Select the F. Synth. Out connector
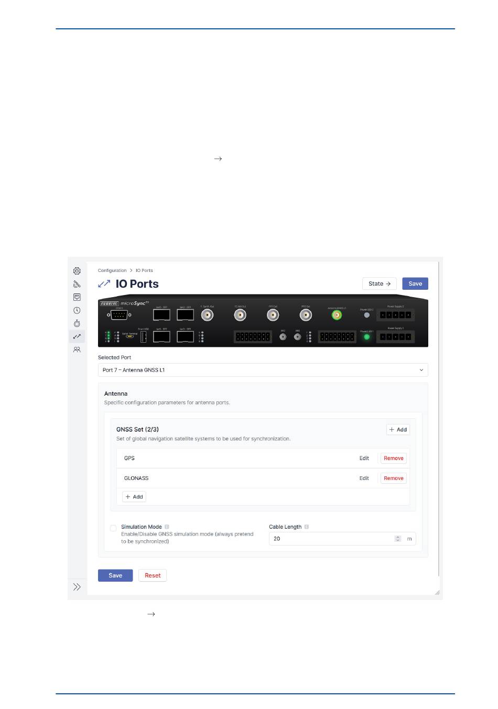 [207, 315]
